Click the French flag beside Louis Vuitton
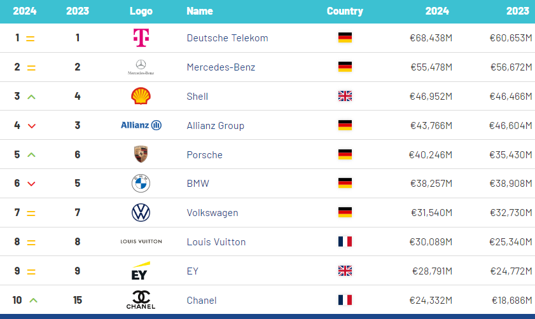The image size is (535, 319). (x=345, y=241)
